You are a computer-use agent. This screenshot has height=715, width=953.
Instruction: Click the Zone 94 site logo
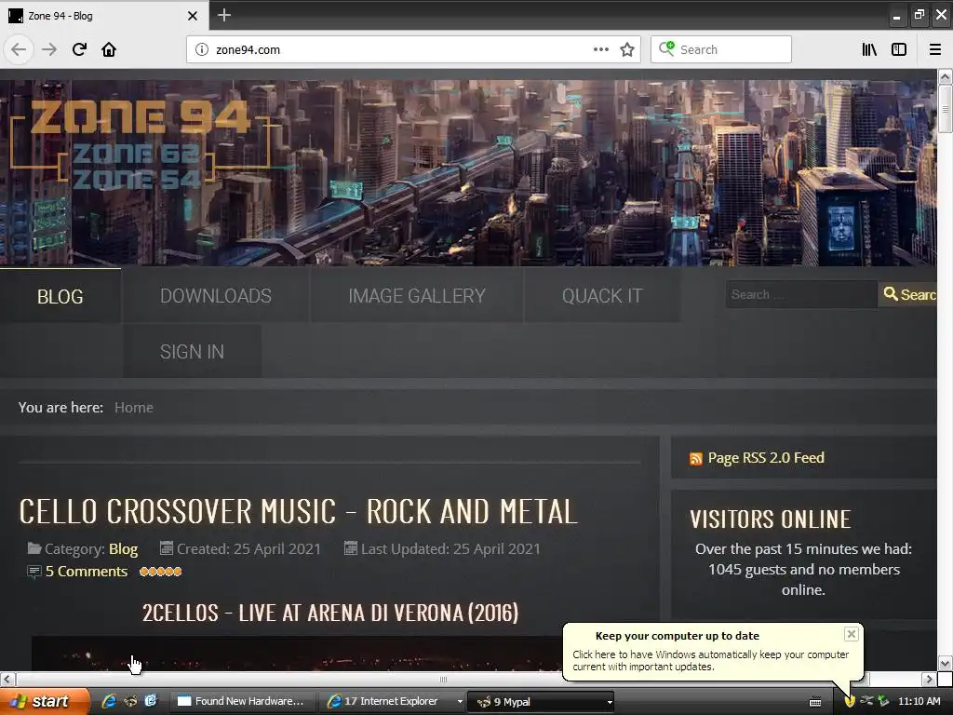pyautogui.click(x=140, y=143)
